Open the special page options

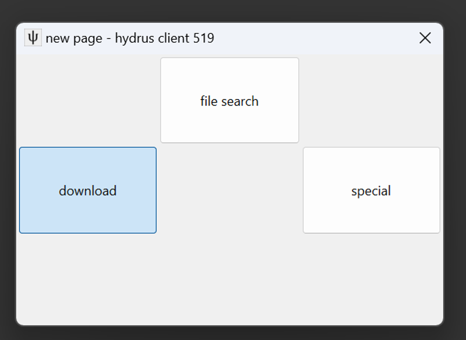coord(371,190)
